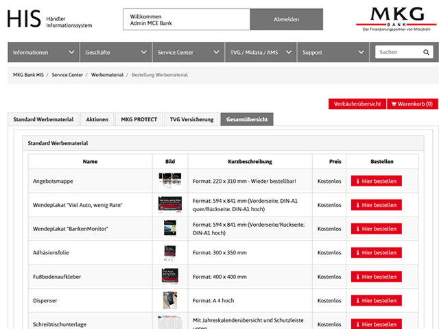The image size is (439, 329).
Task: Expand the TVG / Midata / AMS menu
Action: [261, 52]
